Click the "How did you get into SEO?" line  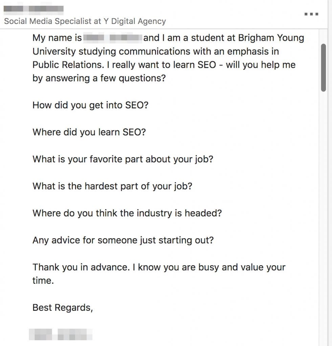coord(90,105)
